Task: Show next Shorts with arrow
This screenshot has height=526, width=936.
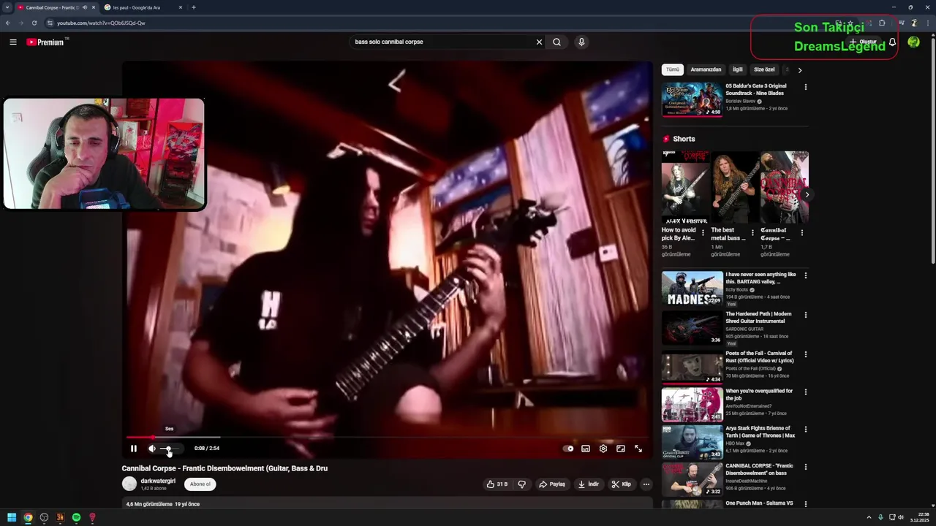Action: [807, 194]
